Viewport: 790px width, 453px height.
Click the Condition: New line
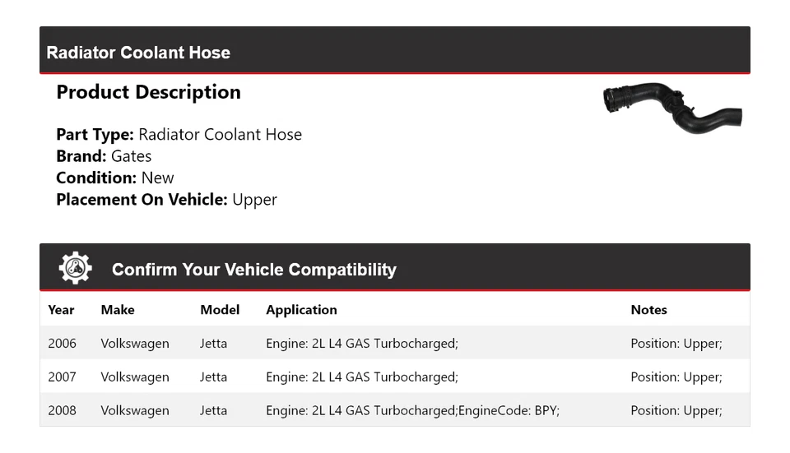[x=115, y=178]
